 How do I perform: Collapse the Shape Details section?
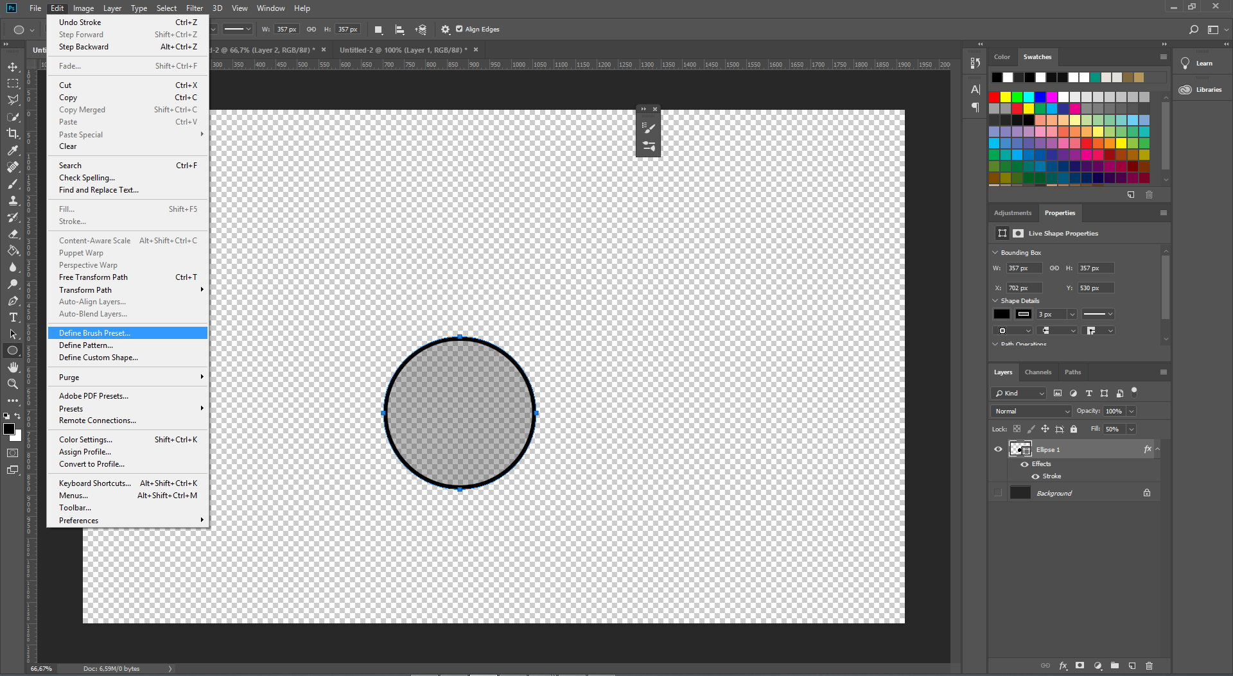995,300
